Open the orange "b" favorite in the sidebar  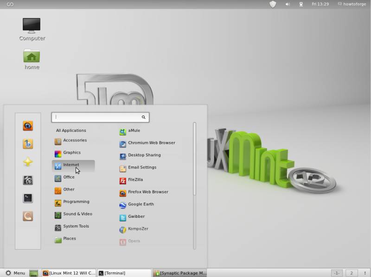pyautogui.click(x=28, y=144)
